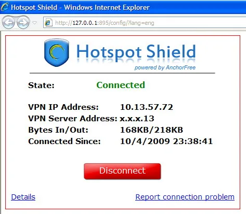246x214 pixels.
Task: Click the Connected Since timestamp value
Action: coord(166,141)
